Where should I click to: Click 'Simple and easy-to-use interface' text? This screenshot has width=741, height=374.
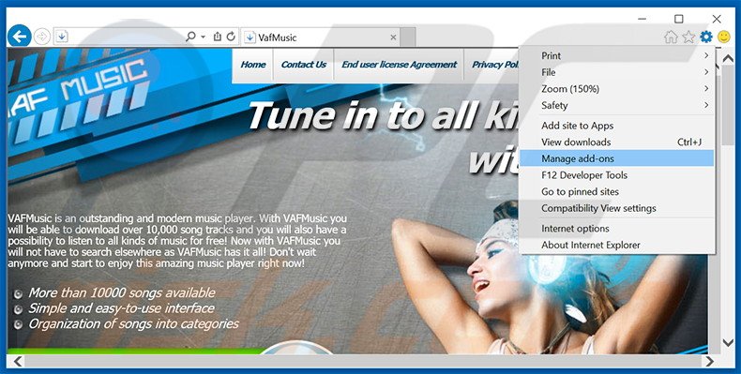tap(121, 308)
